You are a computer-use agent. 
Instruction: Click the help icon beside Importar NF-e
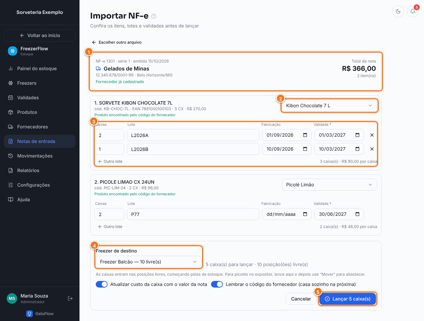pyautogui.click(x=154, y=16)
